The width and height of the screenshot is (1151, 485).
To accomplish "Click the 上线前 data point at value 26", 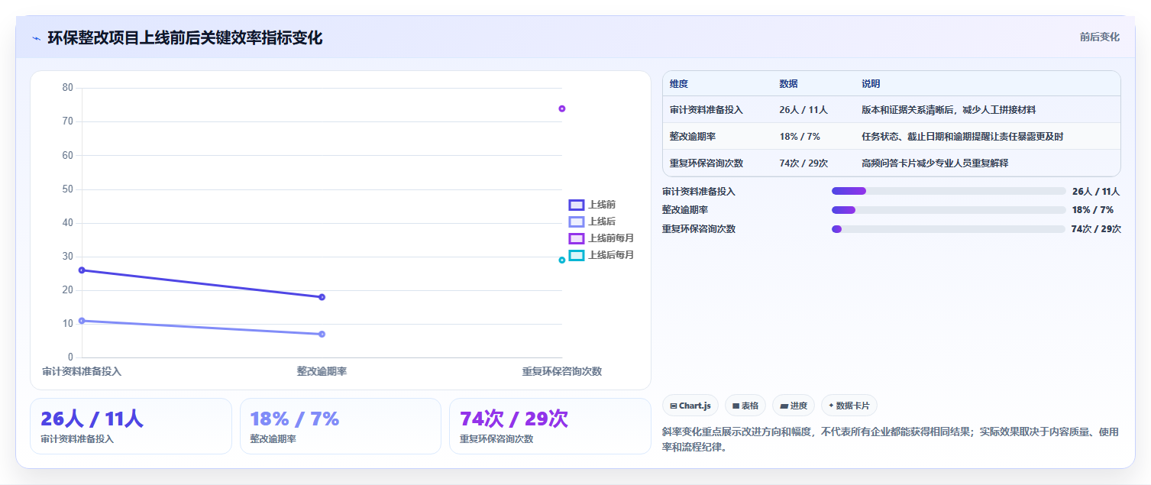I will [x=82, y=270].
